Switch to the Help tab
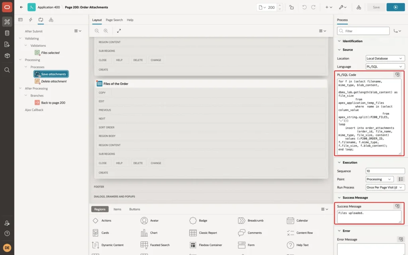This screenshot has height=255, width=408. coord(130,20)
